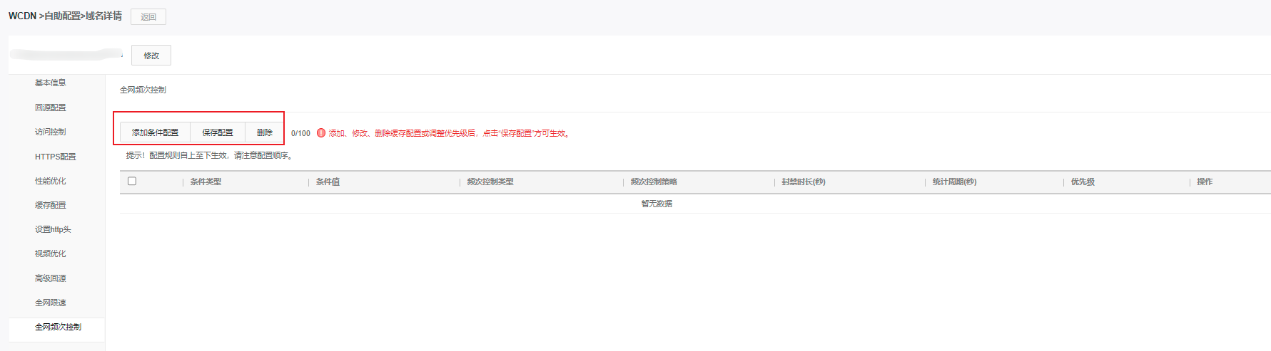1271x351 pixels.
Task: Click the WCDN breadcrumb link
Action: click(22, 16)
